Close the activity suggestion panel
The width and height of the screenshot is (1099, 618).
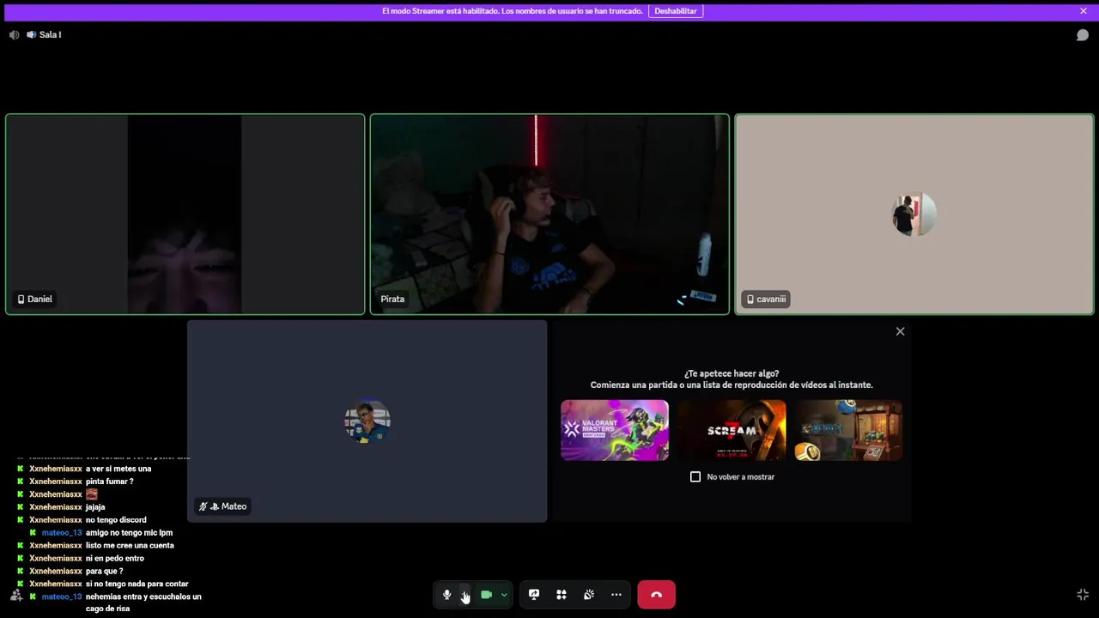[900, 331]
